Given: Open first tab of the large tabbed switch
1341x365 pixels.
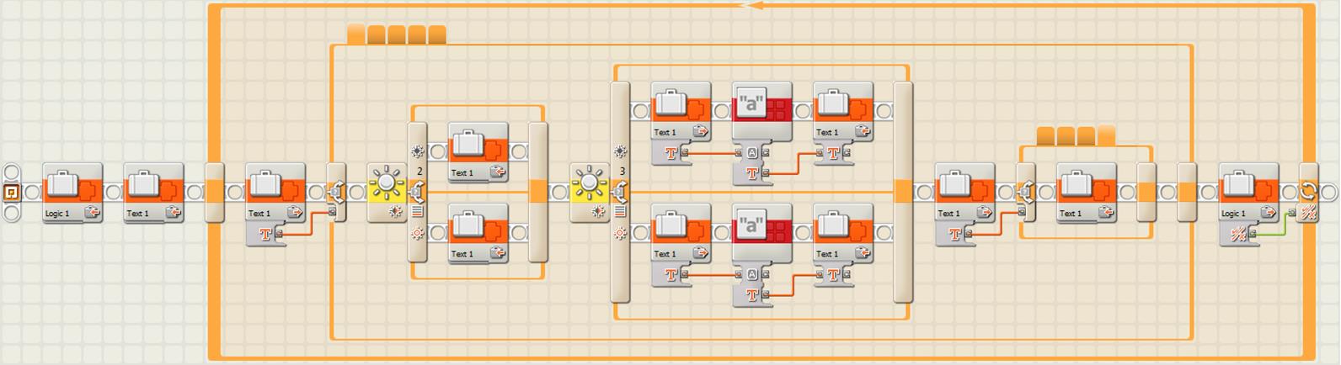Looking at the screenshot, I should point(356,34).
